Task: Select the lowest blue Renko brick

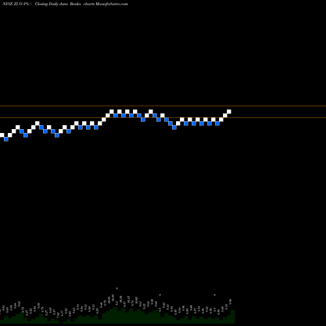Action: pyautogui.click(x=6, y=139)
